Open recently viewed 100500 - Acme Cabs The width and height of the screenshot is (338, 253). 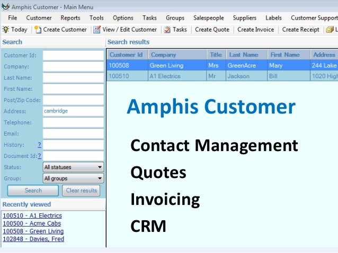[x=32, y=223]
